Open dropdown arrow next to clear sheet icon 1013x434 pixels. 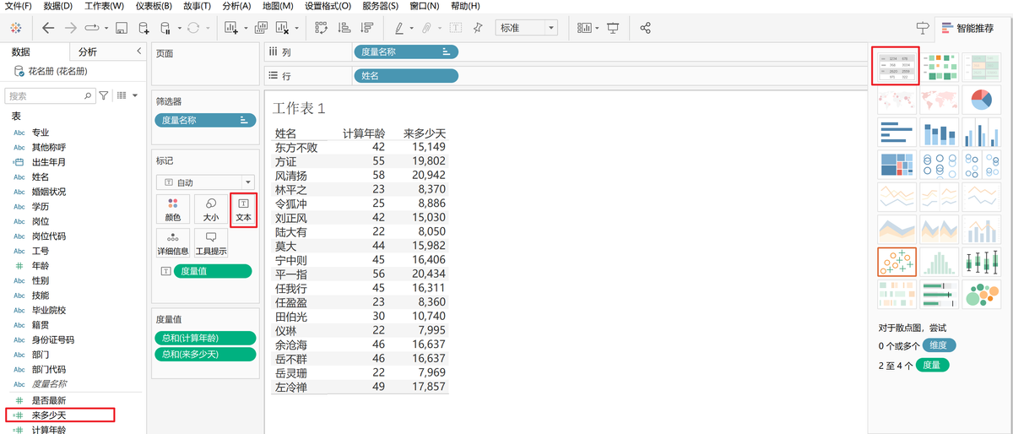(x=295, y=28)
